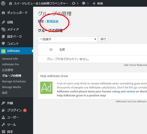The width and height of the screenshot is (147, 134).
Task: Open メディア media icon
Action: pos(3,29)
